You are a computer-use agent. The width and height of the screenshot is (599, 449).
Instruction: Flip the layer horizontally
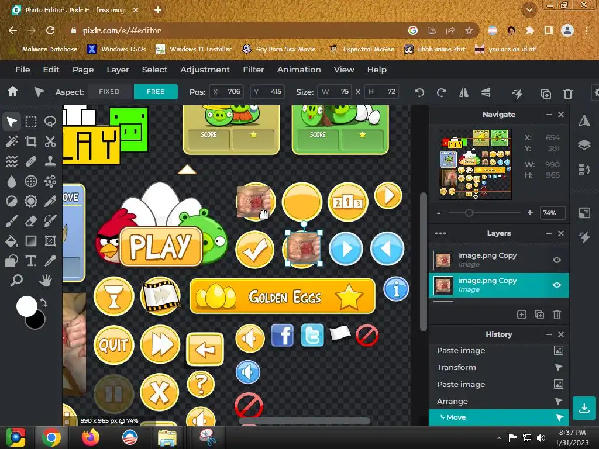point(464,93)
